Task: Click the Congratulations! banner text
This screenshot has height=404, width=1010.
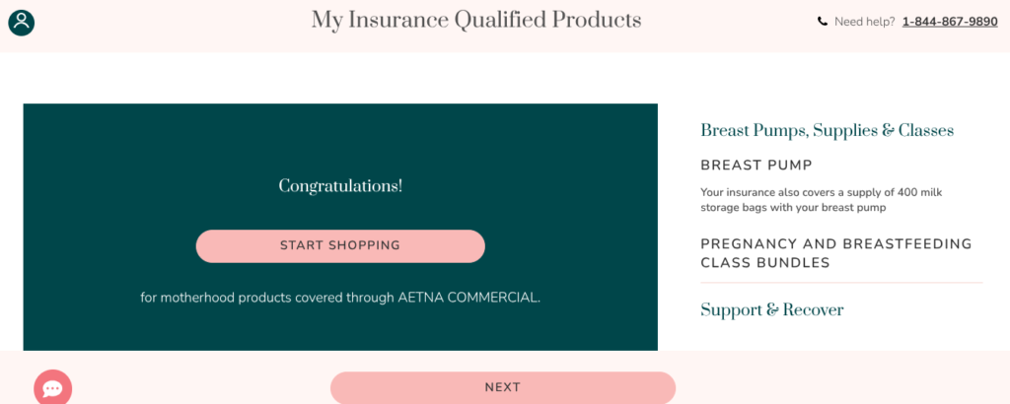Action: (x=340, y=186)
